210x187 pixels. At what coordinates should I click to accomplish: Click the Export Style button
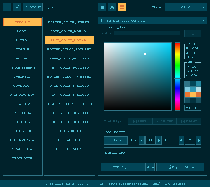click(180, 167)
